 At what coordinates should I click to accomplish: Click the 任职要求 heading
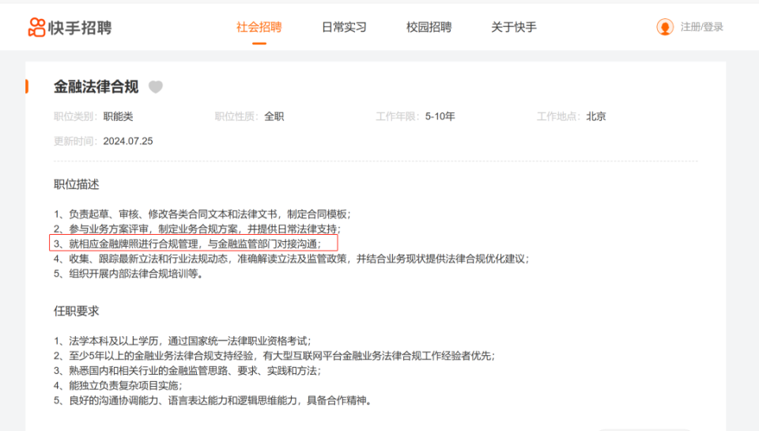[77, 311]
